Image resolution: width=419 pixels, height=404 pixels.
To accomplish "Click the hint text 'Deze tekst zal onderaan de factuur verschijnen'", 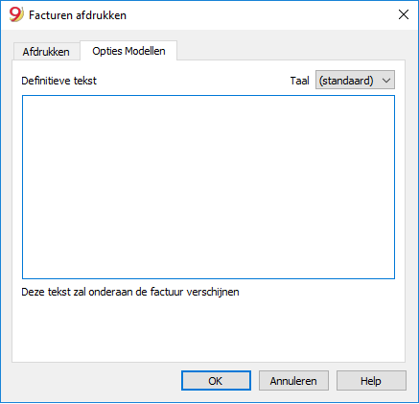I will point(130,292).
